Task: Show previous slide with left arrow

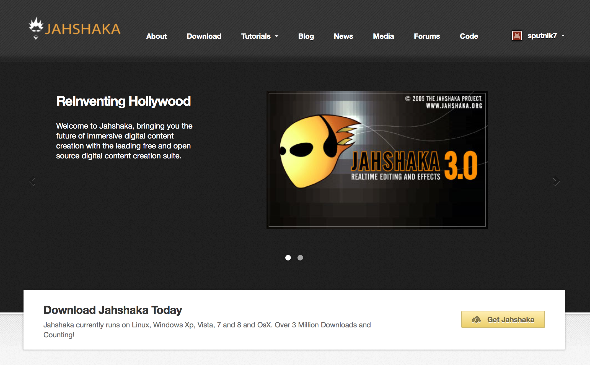Action: click(x=32, y=181)
